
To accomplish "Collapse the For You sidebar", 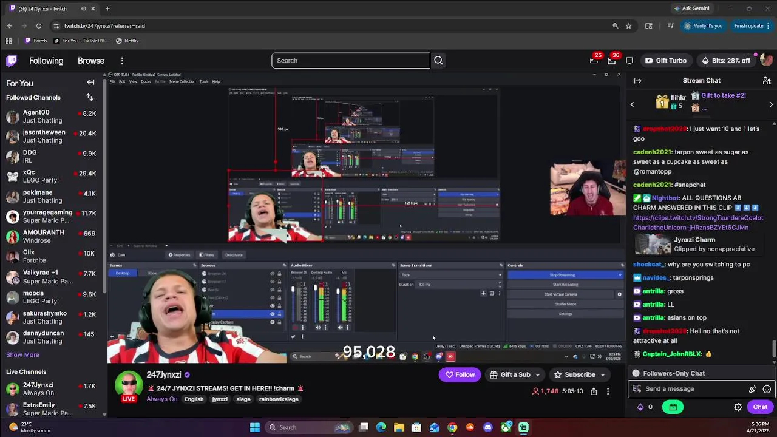I will (90, 83).
